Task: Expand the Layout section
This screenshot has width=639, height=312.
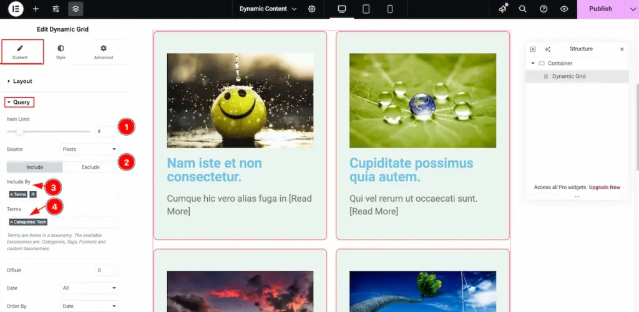Action: click(22, 81)
